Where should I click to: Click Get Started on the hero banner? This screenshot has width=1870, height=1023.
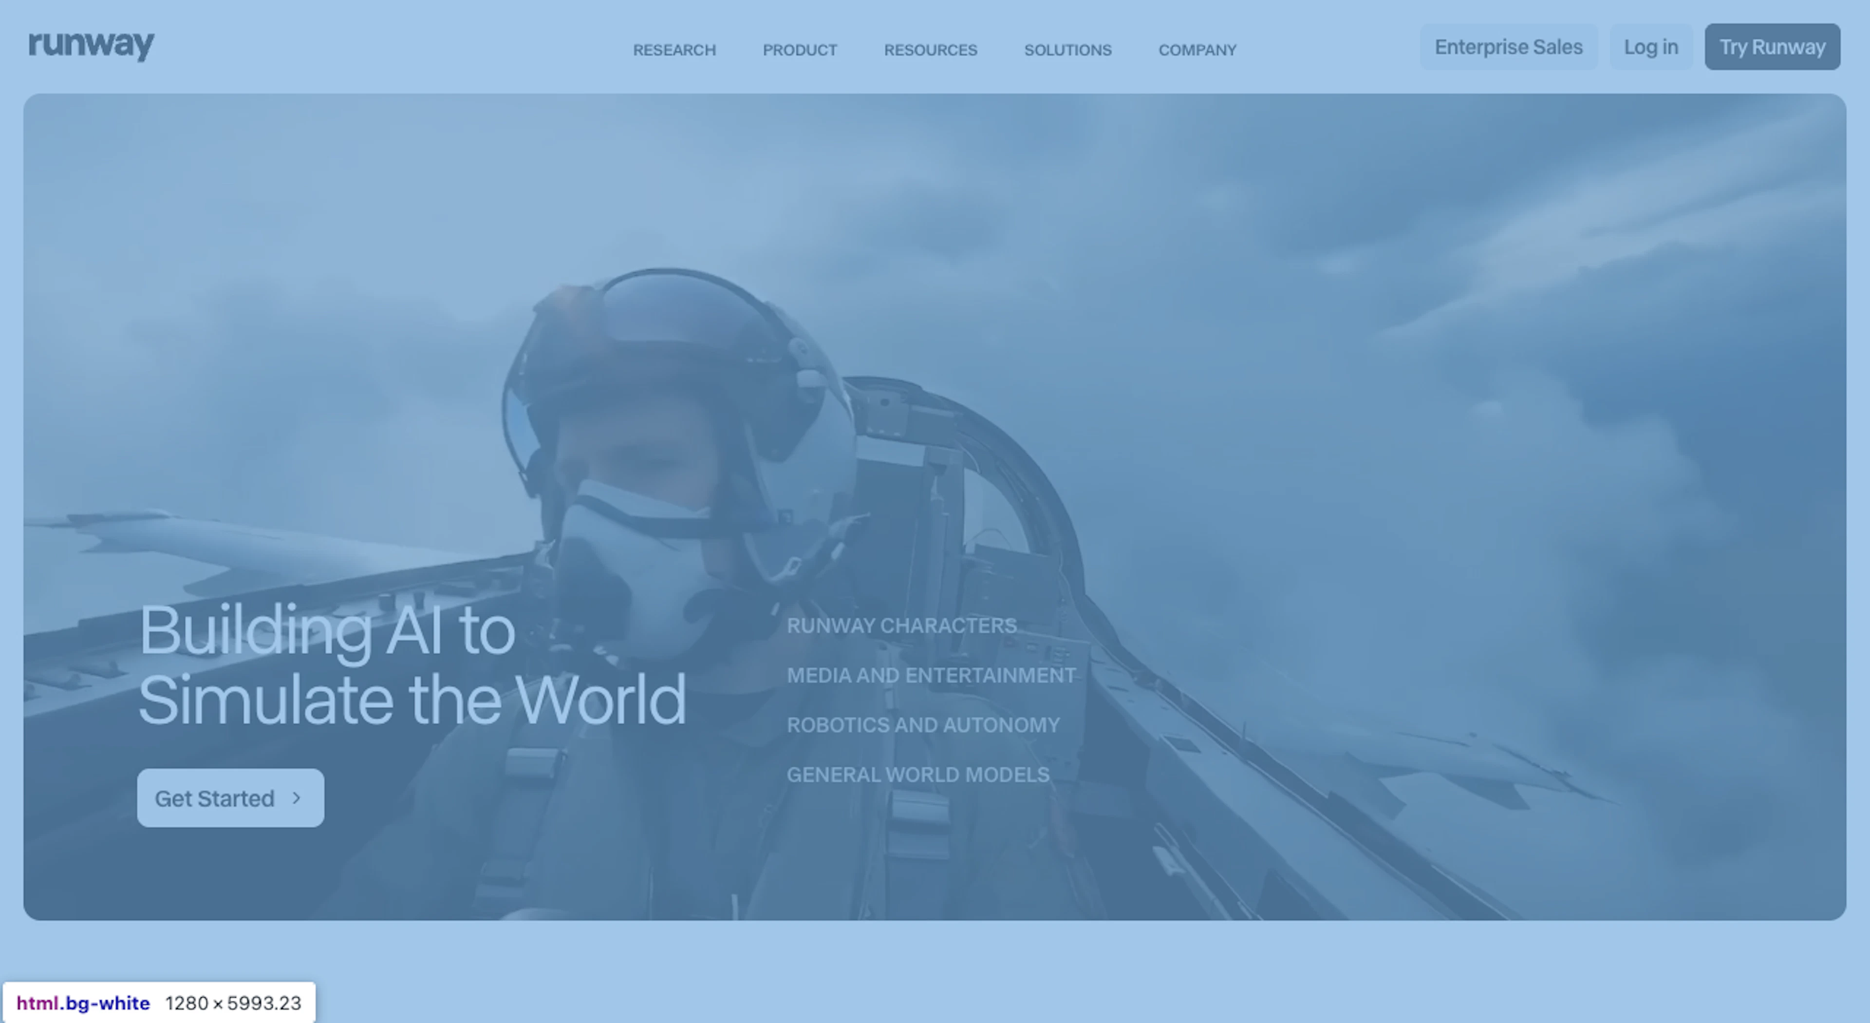230,798
